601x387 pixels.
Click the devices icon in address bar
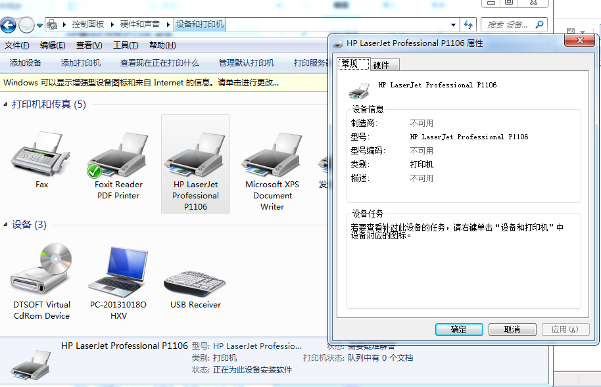point(52,25)
